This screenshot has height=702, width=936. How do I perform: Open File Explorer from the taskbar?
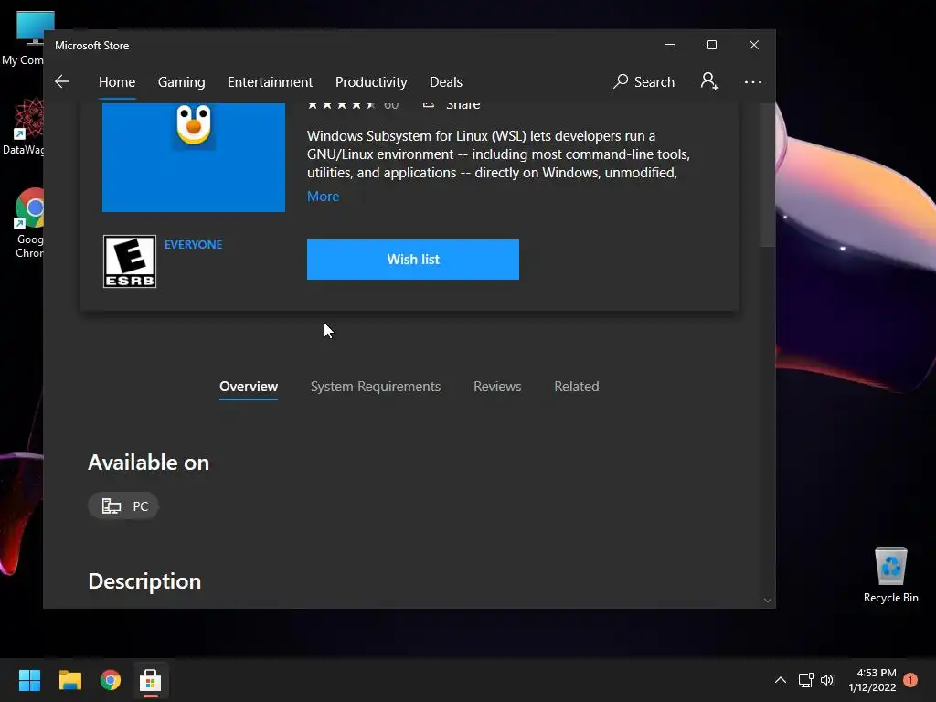[69, 680]
